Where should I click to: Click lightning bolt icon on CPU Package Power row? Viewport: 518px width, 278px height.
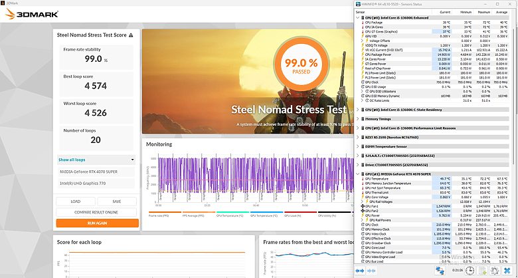pyautogui.click(x=363, y=55)
